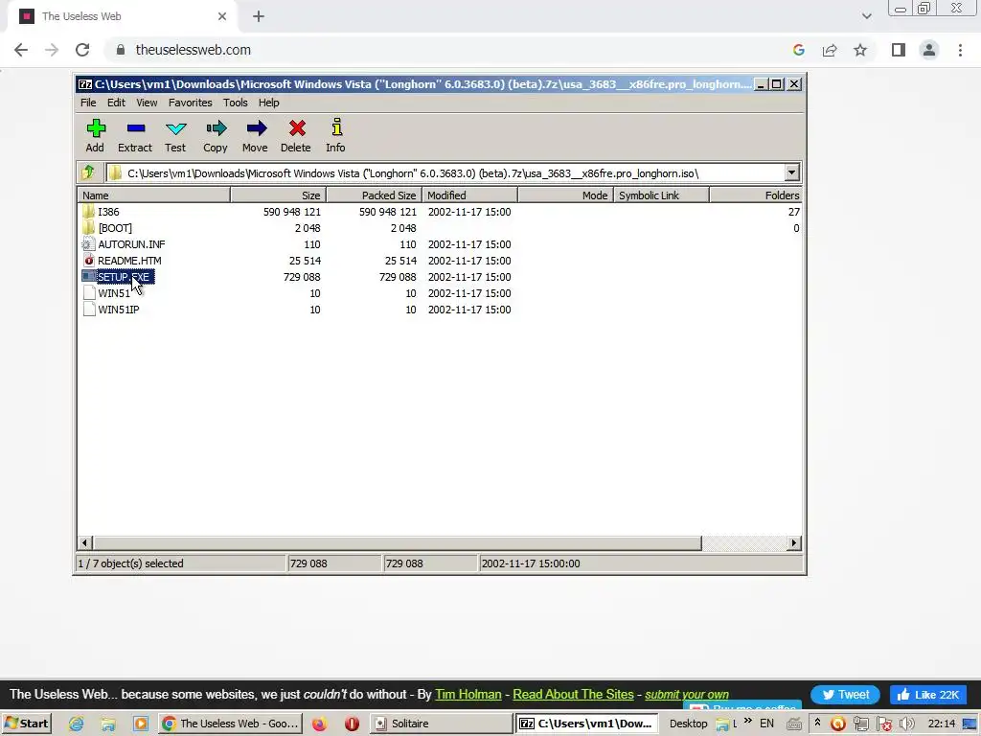Click the Tweet button
Image resolution: width=981 pixels, height=736 pixels.
[x=845, y=695]
